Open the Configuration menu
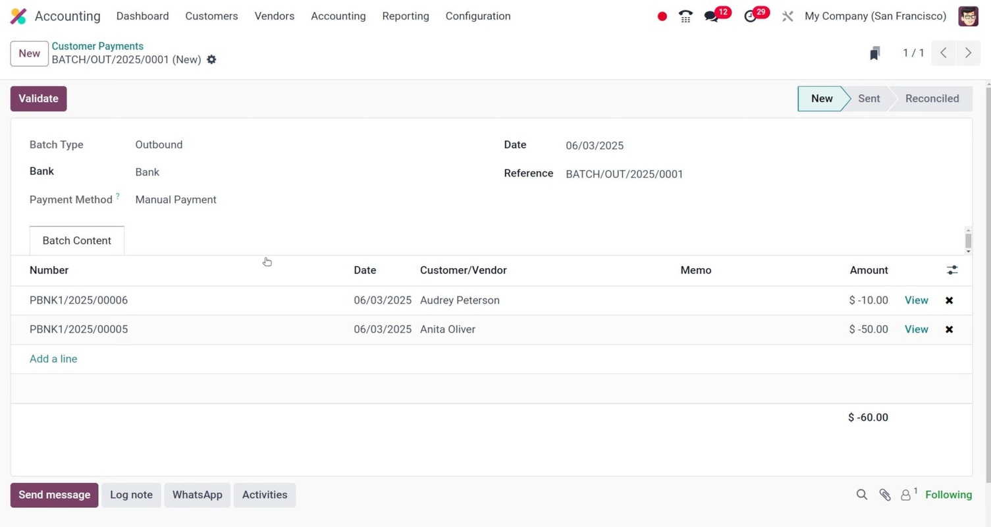Viewport: 991px width, 527px height. click(x=477, y=16)
